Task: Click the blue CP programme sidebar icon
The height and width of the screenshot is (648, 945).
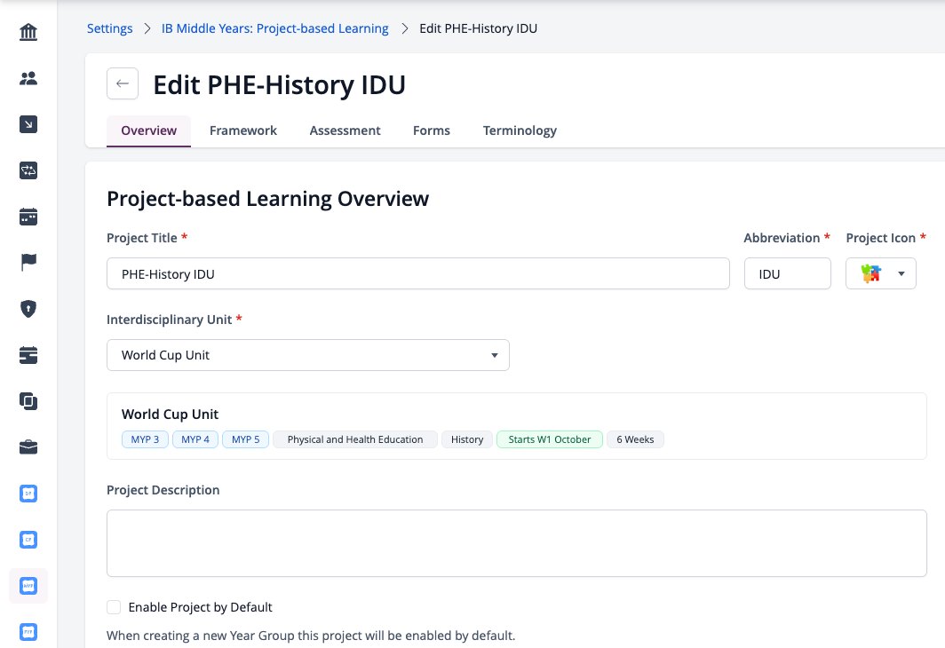Action: [28, 540]
